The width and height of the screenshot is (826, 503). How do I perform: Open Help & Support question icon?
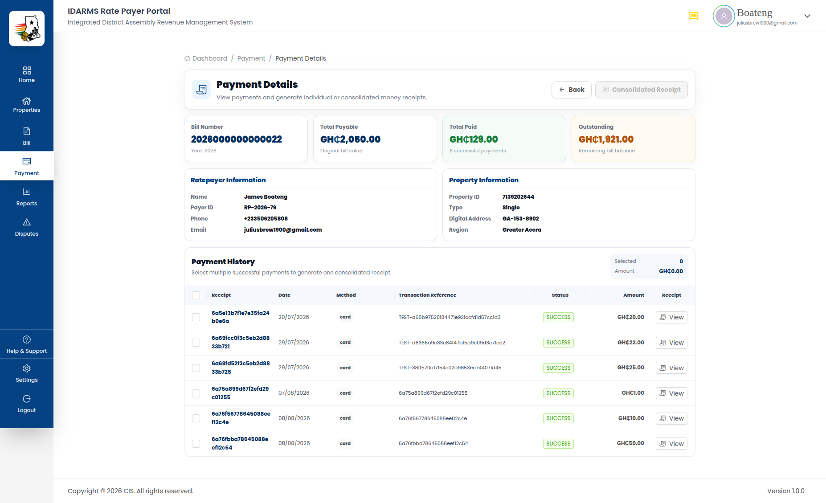coord(27,339)
